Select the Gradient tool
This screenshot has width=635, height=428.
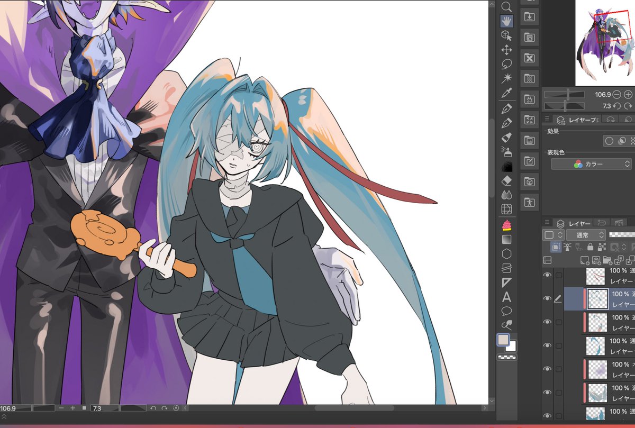506,240
